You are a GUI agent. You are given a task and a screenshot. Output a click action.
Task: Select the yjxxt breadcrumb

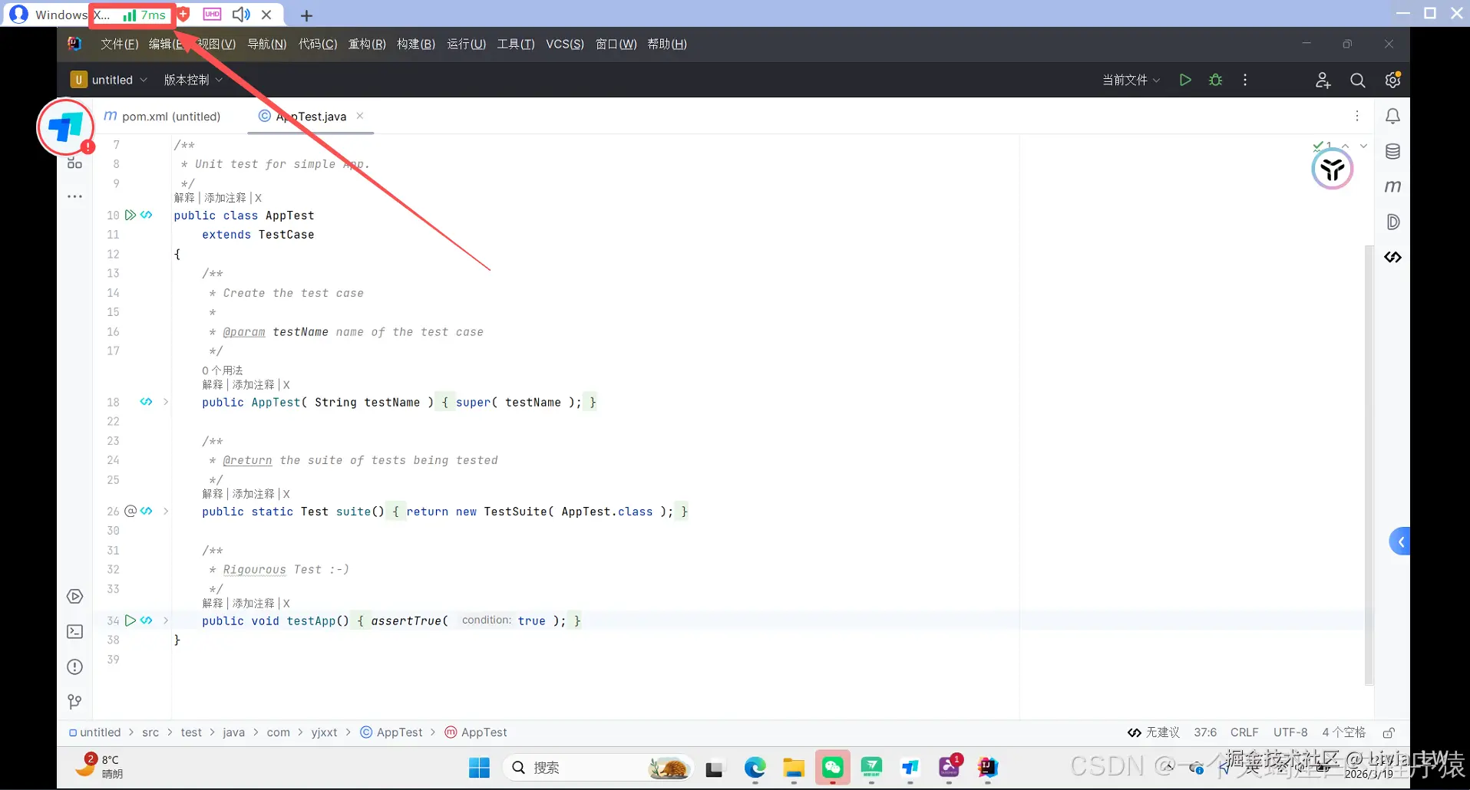pos(324,732)
